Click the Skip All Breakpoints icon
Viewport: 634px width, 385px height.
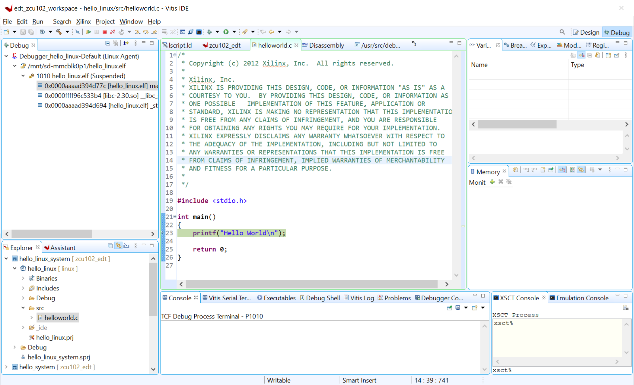[x=78, y=32]
